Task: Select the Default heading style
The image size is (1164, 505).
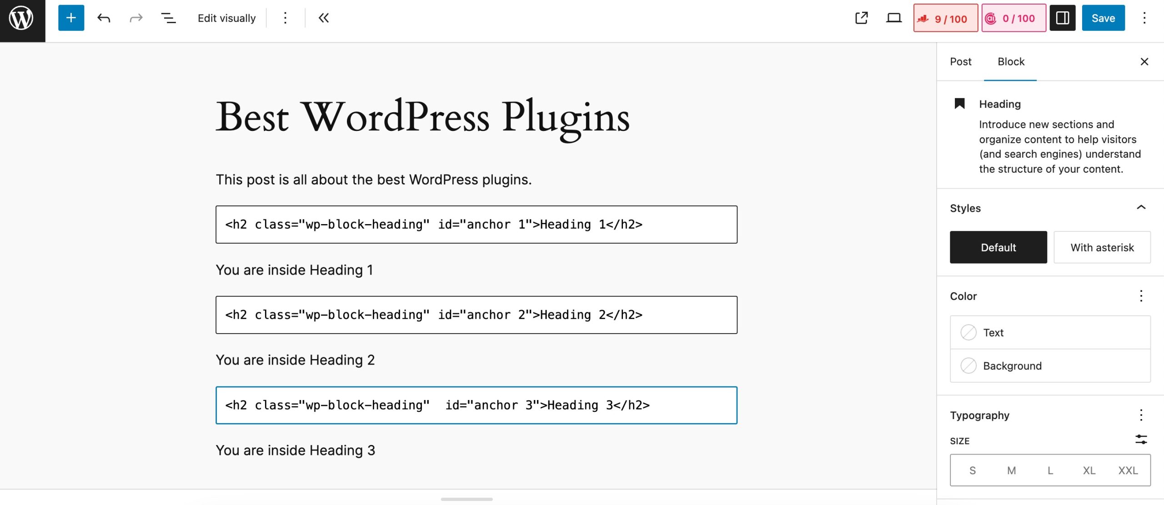Action: point(998,247)
